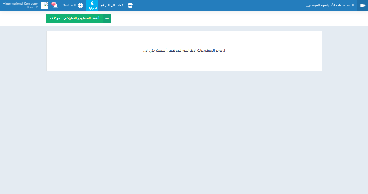Open notifications via the bell icon
Viewport: 368px width, 194px height.
pyautogui.click(x=56, y=6)
